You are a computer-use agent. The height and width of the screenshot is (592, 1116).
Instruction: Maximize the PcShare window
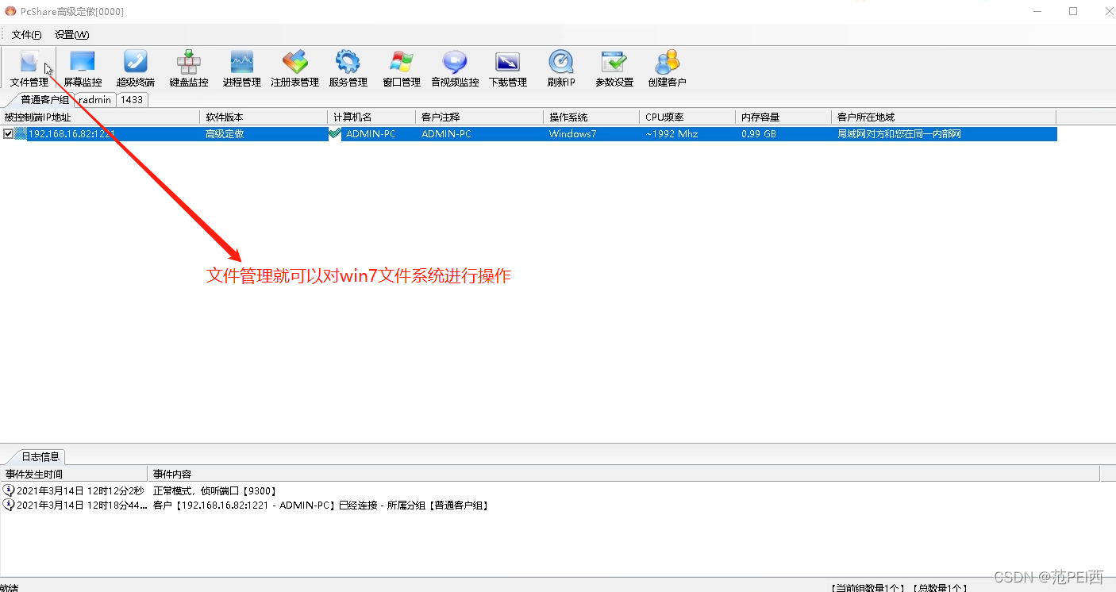[x=1073, y=11]
